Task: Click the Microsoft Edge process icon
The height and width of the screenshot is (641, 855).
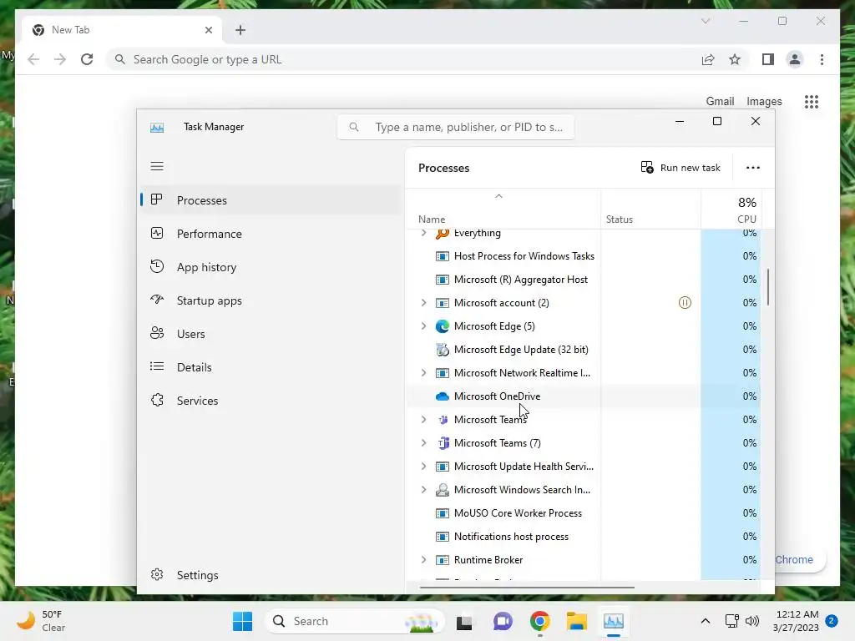Action: [443, 326]
